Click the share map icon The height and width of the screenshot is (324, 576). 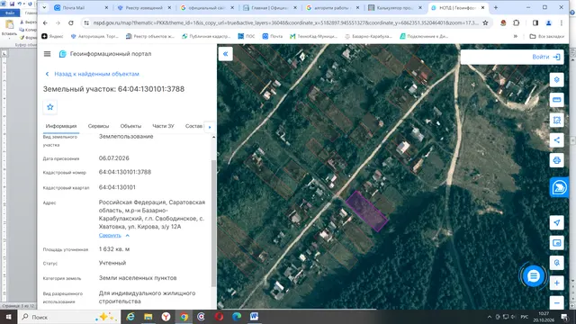(556, 140)
